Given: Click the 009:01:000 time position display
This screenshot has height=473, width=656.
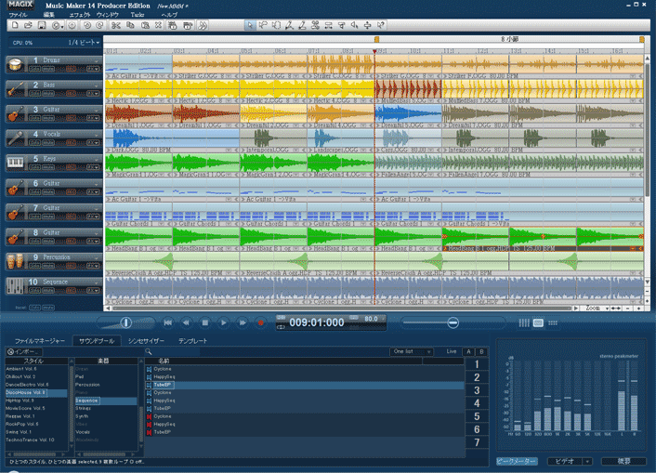Looking at the screenshot, I should 316,322.
